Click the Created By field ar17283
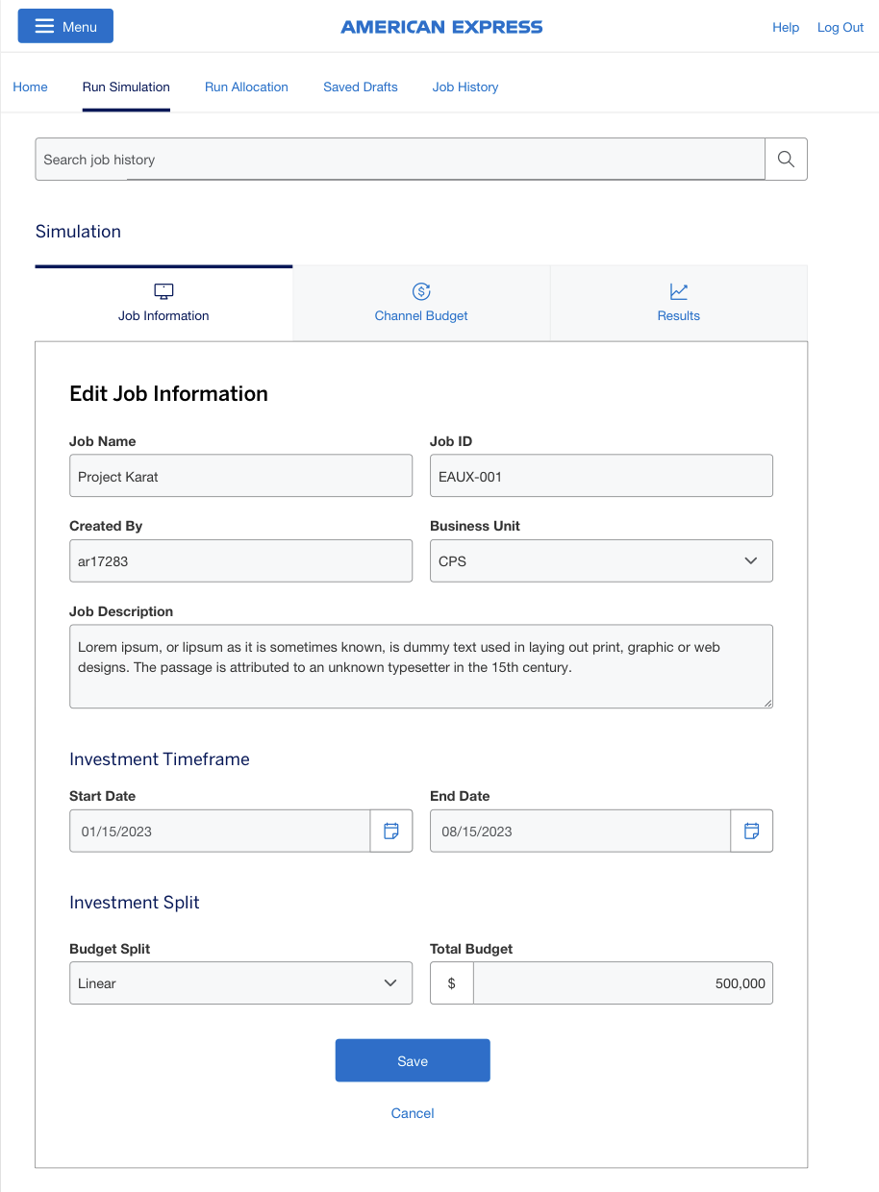879x1192 pixels. [x=240, y=560]
